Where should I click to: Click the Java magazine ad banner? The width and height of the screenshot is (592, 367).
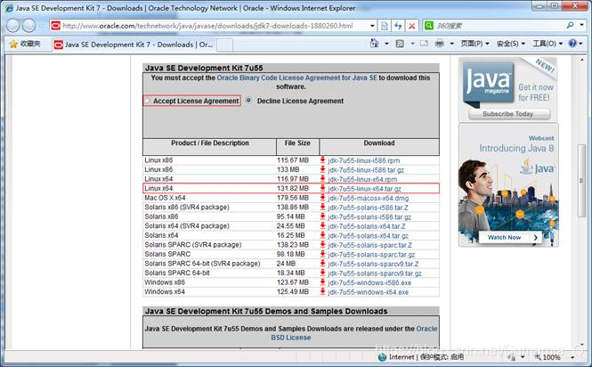pyautogui.click(x=507, y=89)
